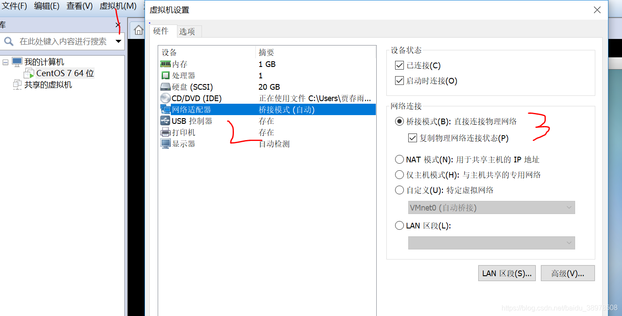Viewport: 622px width, 316px height.
Task: Click the processor (处理器) chip icon
Action: coord(166,76)
